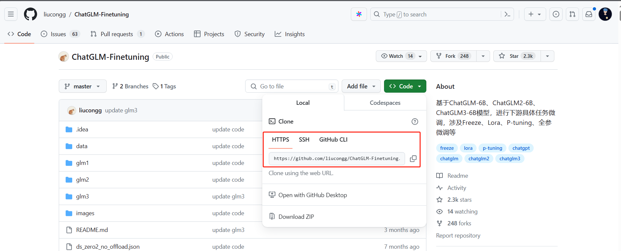Select the Local clone tab
Image resolution: width=621 pixels, height=251 pixels.
(x=303, y=103)
